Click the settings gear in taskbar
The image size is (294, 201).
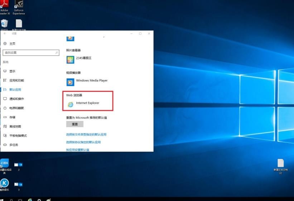click(x=39, y=200)
